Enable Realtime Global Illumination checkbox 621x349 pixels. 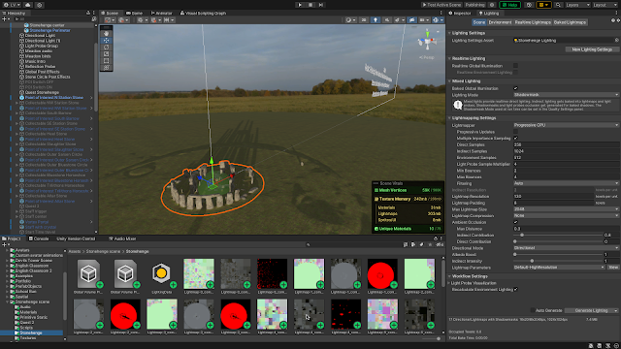point(515,66)
